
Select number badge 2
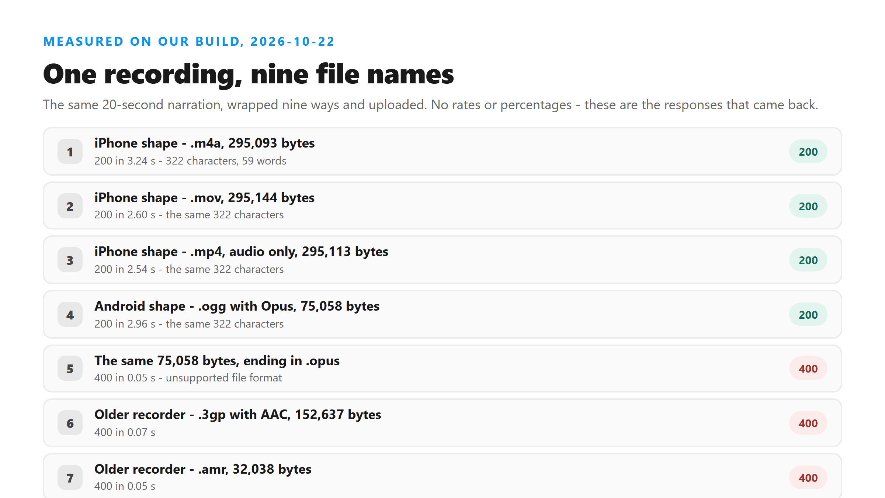[70, 206]
